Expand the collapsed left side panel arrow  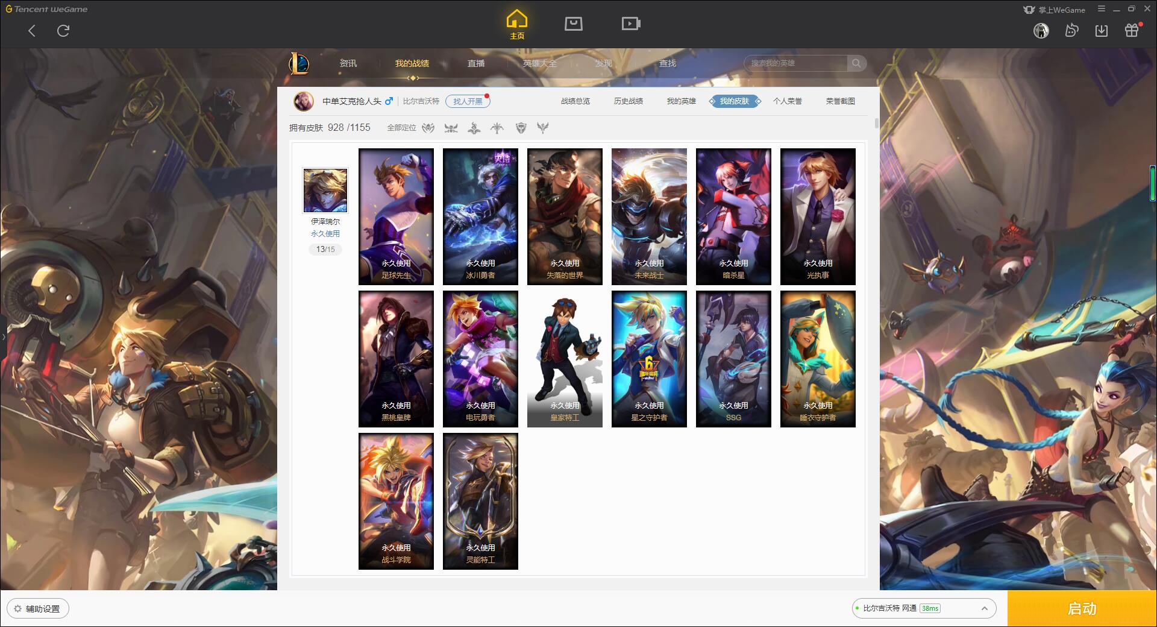[3, 336]
